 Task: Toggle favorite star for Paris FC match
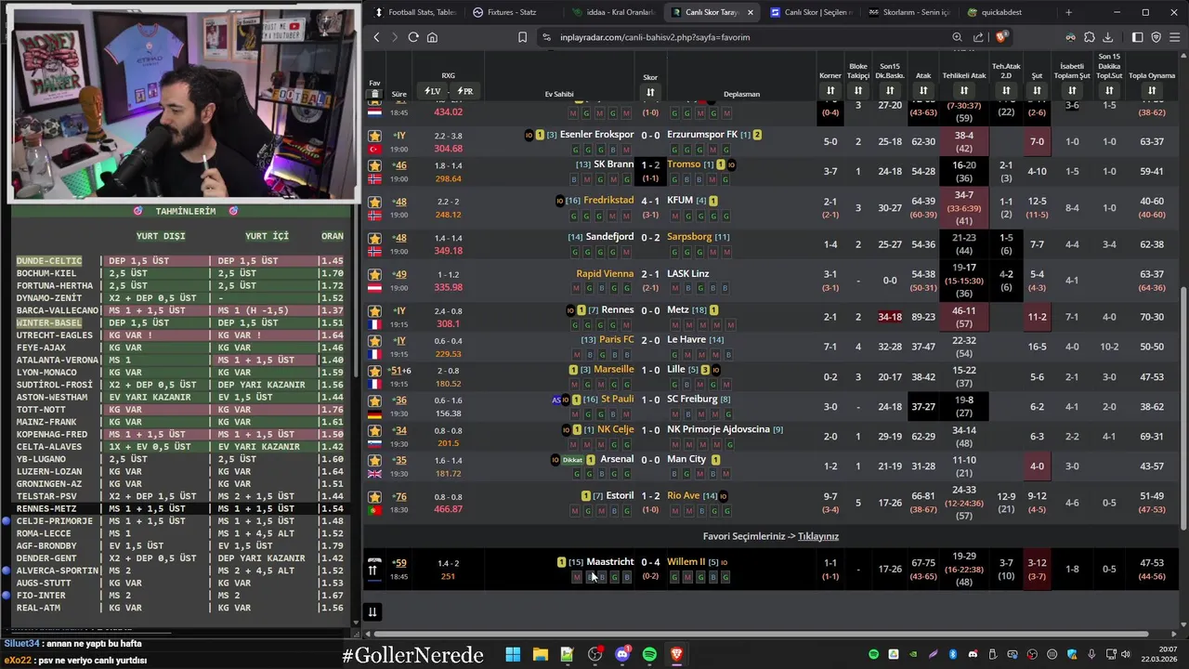click(374, 341)
